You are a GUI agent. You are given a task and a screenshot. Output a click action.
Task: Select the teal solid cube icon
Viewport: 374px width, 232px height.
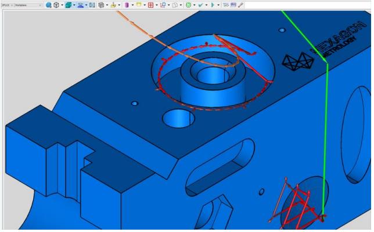pyautogui.click(x=68, y=4)
